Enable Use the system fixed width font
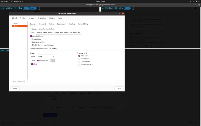Screen dimensions: 201x126 click(x=31, y=29)
